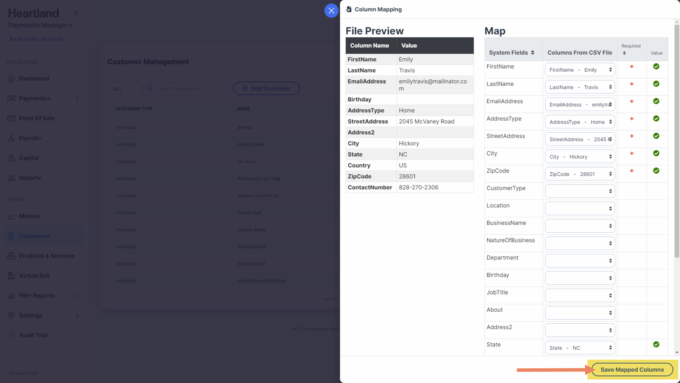Open the ZipCode CSV column dropdown
This screenshot has height=383, width=680.
(580, 174)
